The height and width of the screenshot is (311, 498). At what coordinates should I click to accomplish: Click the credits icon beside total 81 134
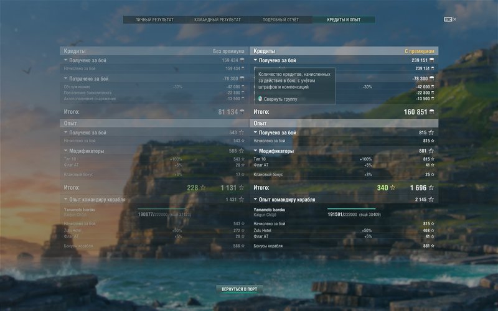[x=242, y=112]
